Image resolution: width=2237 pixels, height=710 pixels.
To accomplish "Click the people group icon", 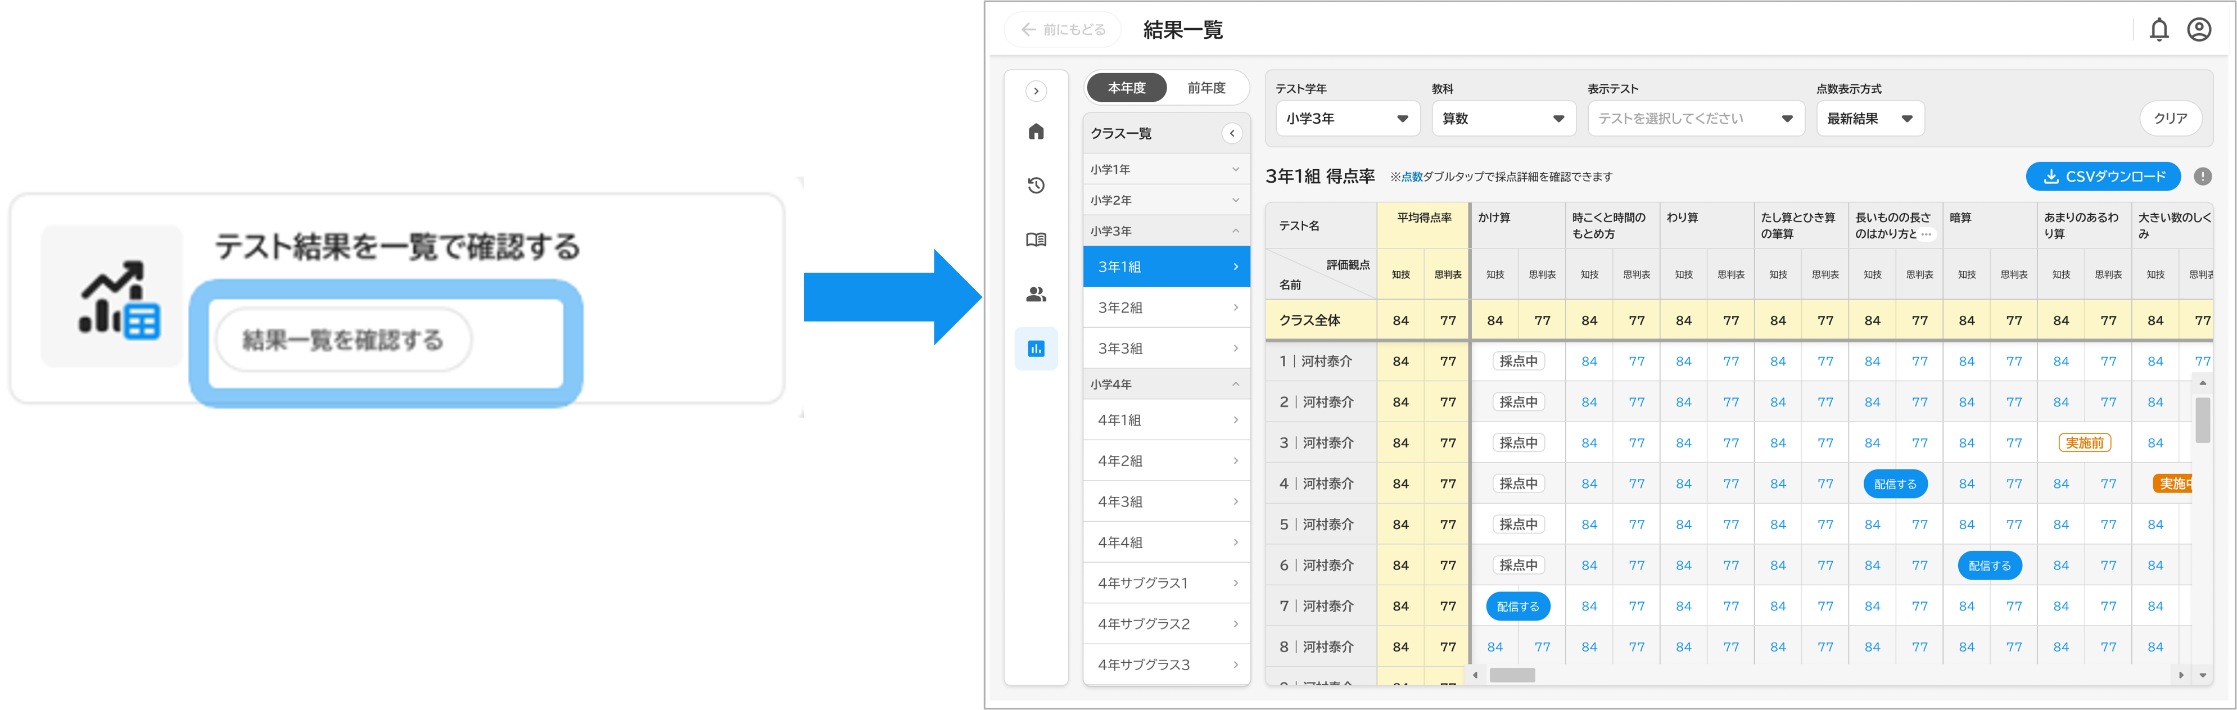I will point(1036,294).
